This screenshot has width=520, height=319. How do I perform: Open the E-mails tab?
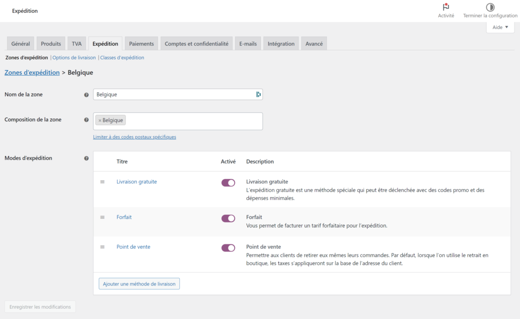click(248, 44)
